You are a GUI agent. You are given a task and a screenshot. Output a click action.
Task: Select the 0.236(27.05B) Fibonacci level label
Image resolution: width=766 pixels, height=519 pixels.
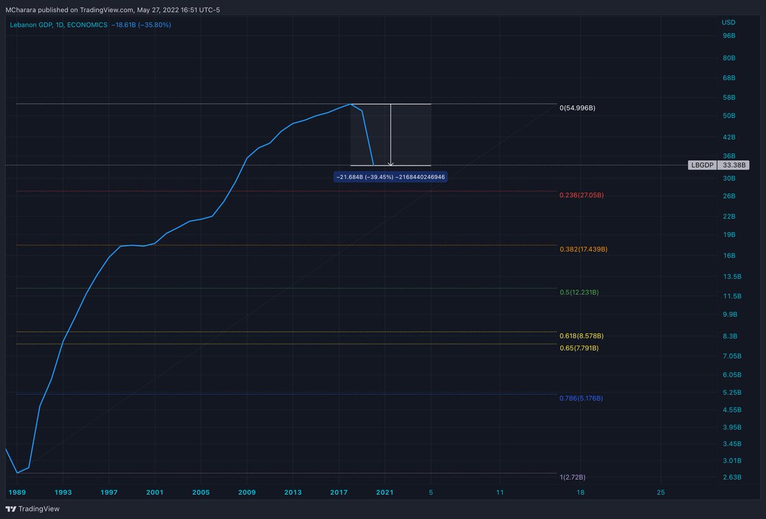click(581, 195)
